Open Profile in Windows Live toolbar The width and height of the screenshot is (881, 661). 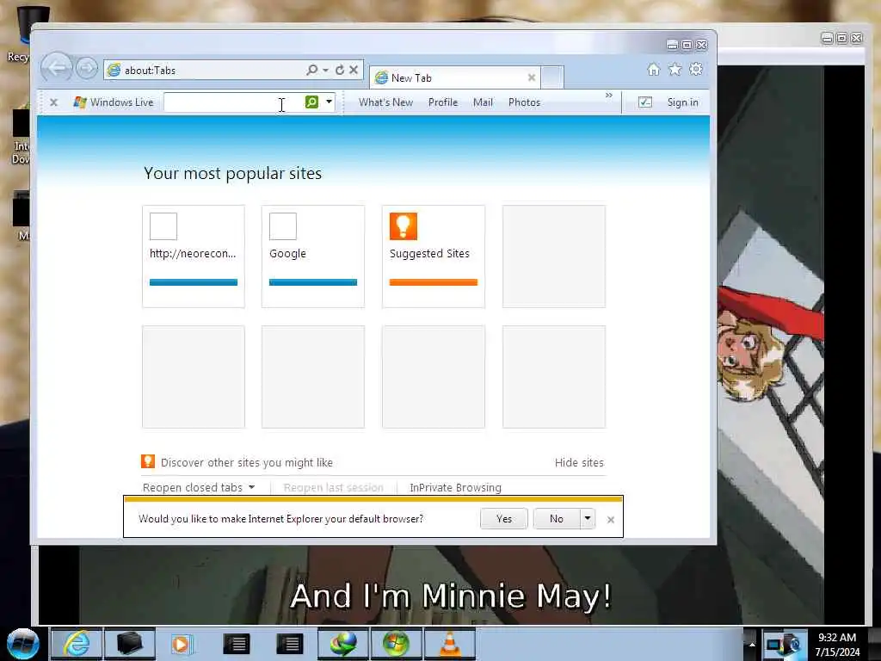click(x=443, y=102)
